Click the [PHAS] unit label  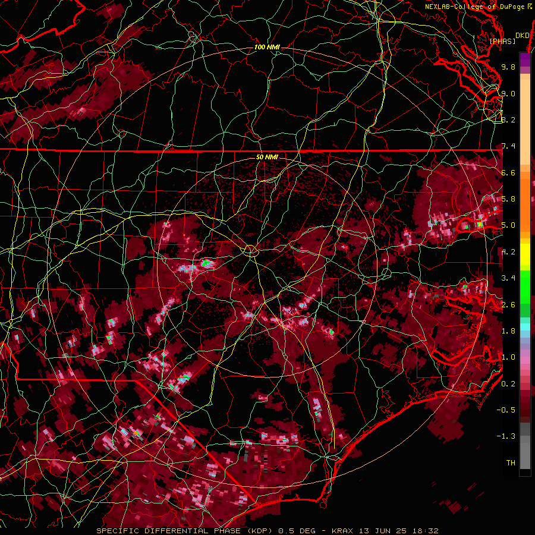[502, 41]
